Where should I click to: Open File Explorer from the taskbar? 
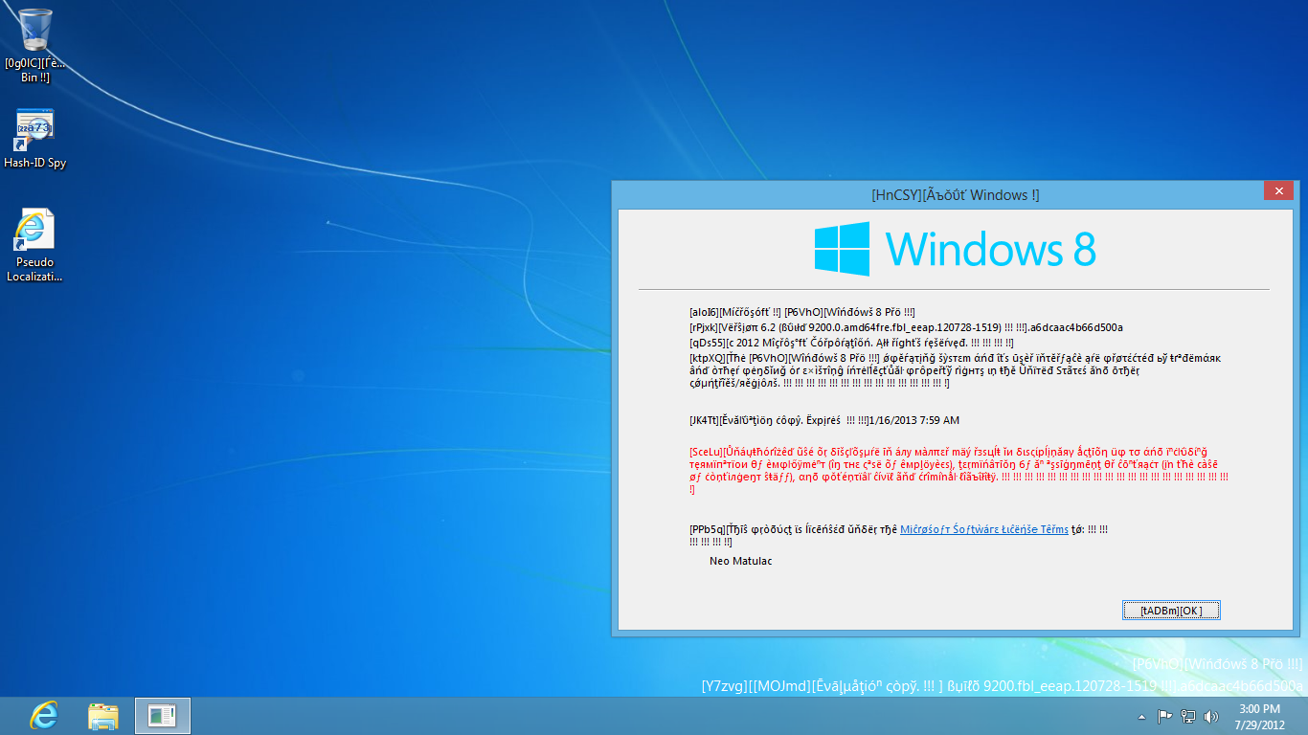[103, 716]
